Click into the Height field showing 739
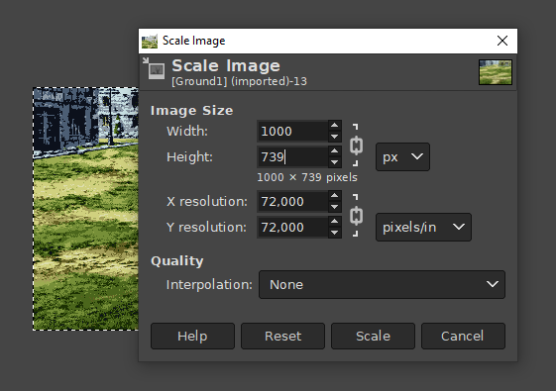This screenshot has width=556, height=391. pyautogui.click(x=293, y=157)
